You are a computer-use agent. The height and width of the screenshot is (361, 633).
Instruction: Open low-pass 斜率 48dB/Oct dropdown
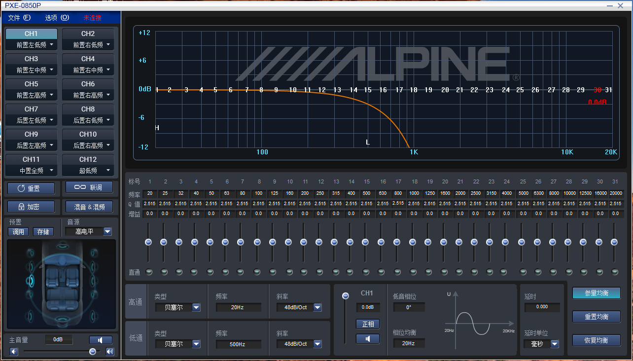[x=299, y=344]
